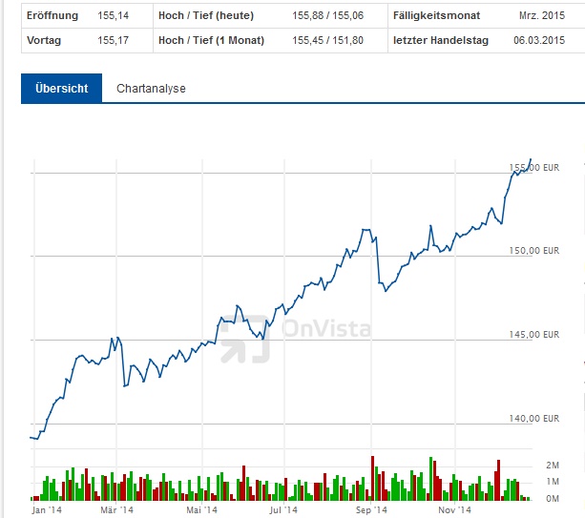Image resolution: width=585 pixels, height=518 pixels.
Task: Select the Mai '14 timeline label
Action: pyautogui.click(x=201, y=510)
